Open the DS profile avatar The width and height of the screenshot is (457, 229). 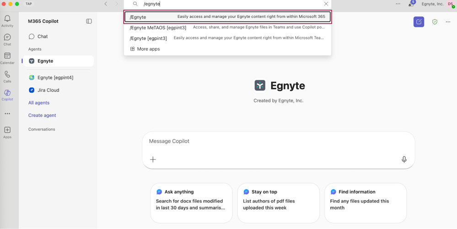coord(451,4)
